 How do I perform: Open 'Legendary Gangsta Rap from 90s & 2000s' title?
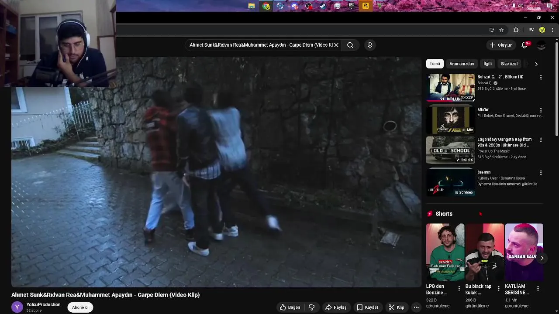(x=504, y=142)
